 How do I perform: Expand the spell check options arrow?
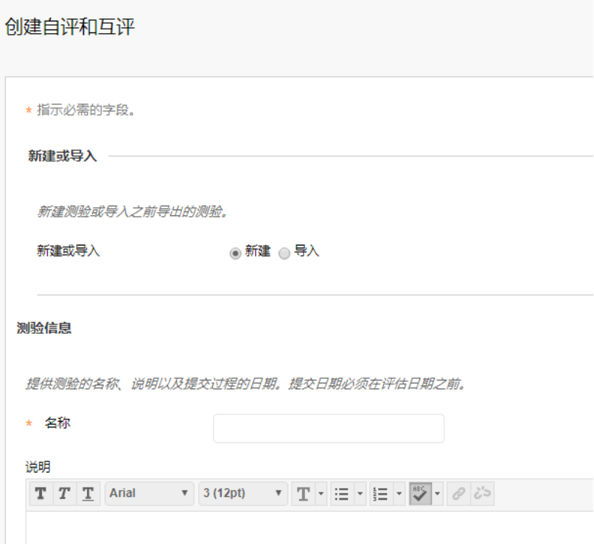coord(438,493)
